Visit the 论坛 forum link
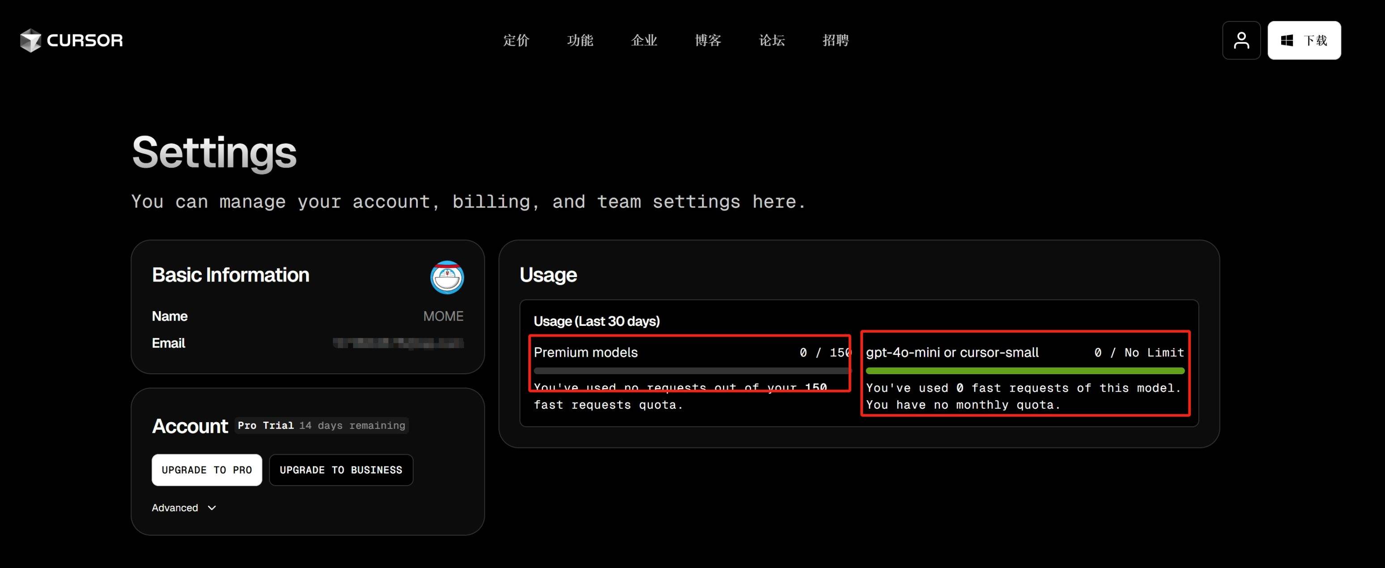 coord(772,40)
